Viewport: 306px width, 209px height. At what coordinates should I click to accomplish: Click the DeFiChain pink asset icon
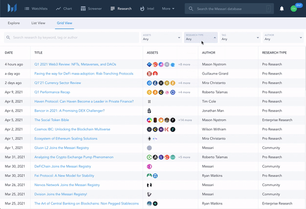click(x=149, y=167)
